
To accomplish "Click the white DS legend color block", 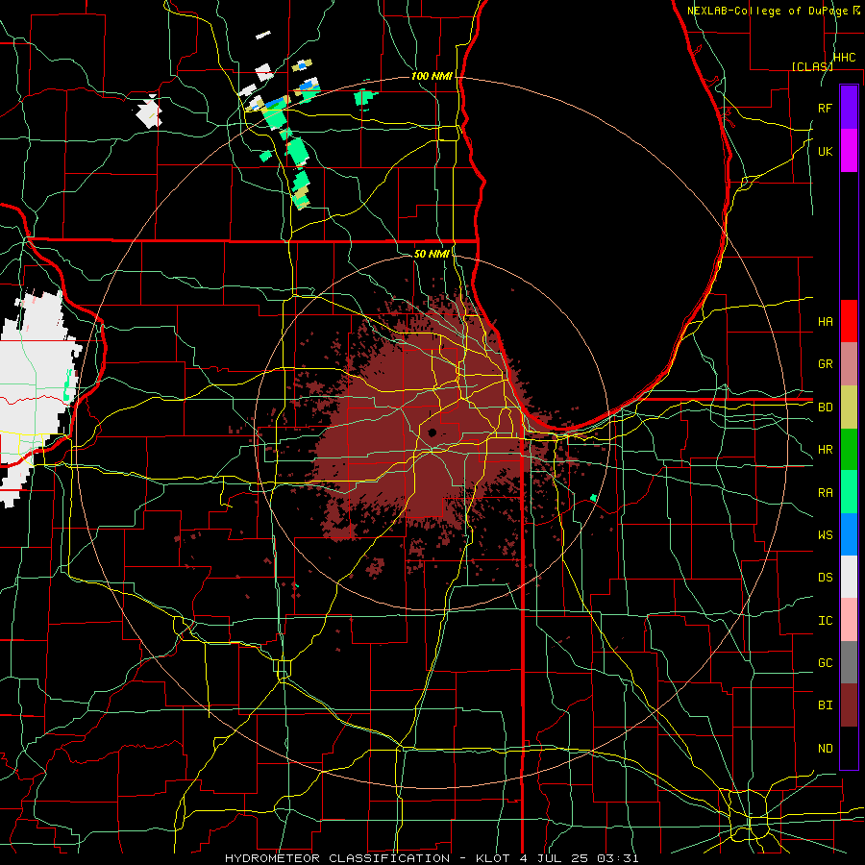I will (x=849, y=577).
